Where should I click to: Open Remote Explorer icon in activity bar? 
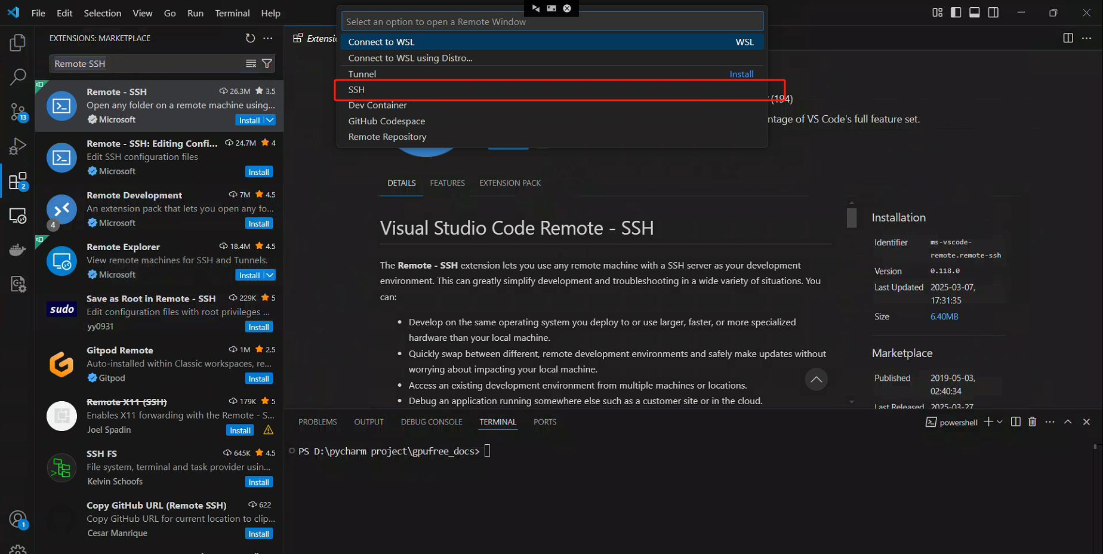point(18,216)
